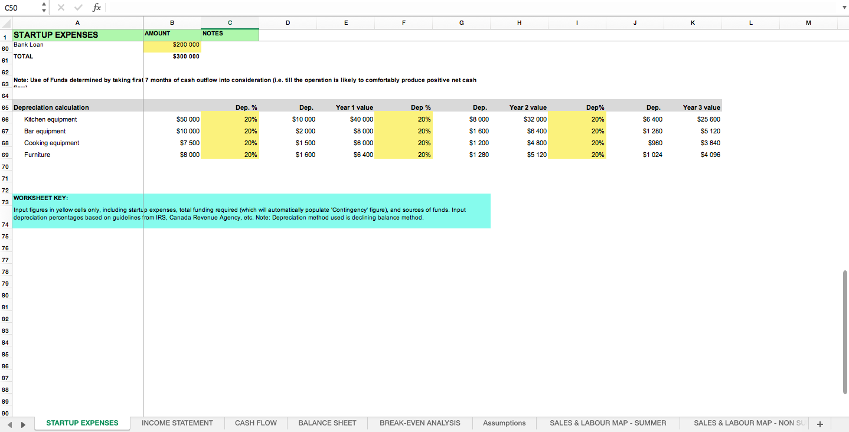
Task: Open the insert function fx icon
Action: coord(96,8)
